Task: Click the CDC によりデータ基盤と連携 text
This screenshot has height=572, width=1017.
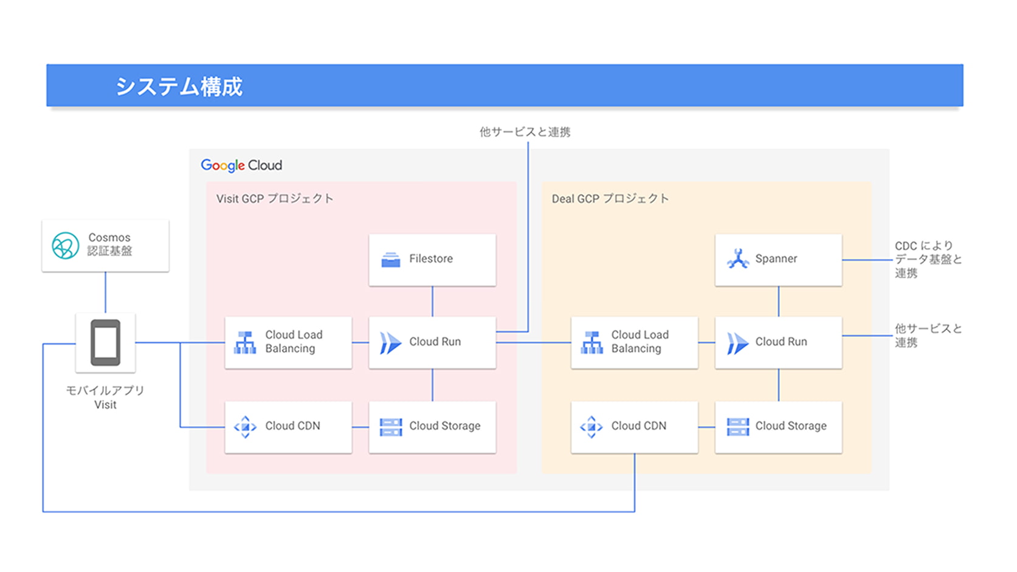Action: tap(927, 260)
